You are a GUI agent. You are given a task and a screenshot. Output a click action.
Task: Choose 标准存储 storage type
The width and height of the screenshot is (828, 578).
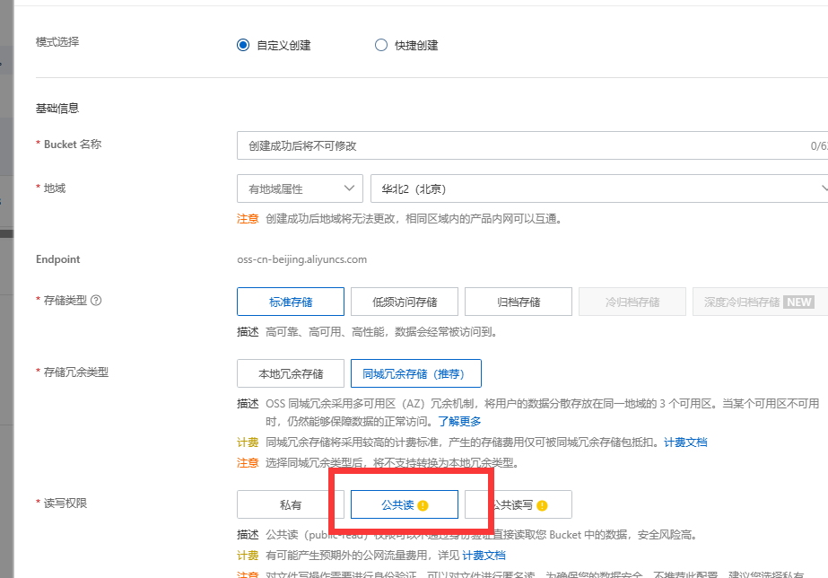pos(291,302)
